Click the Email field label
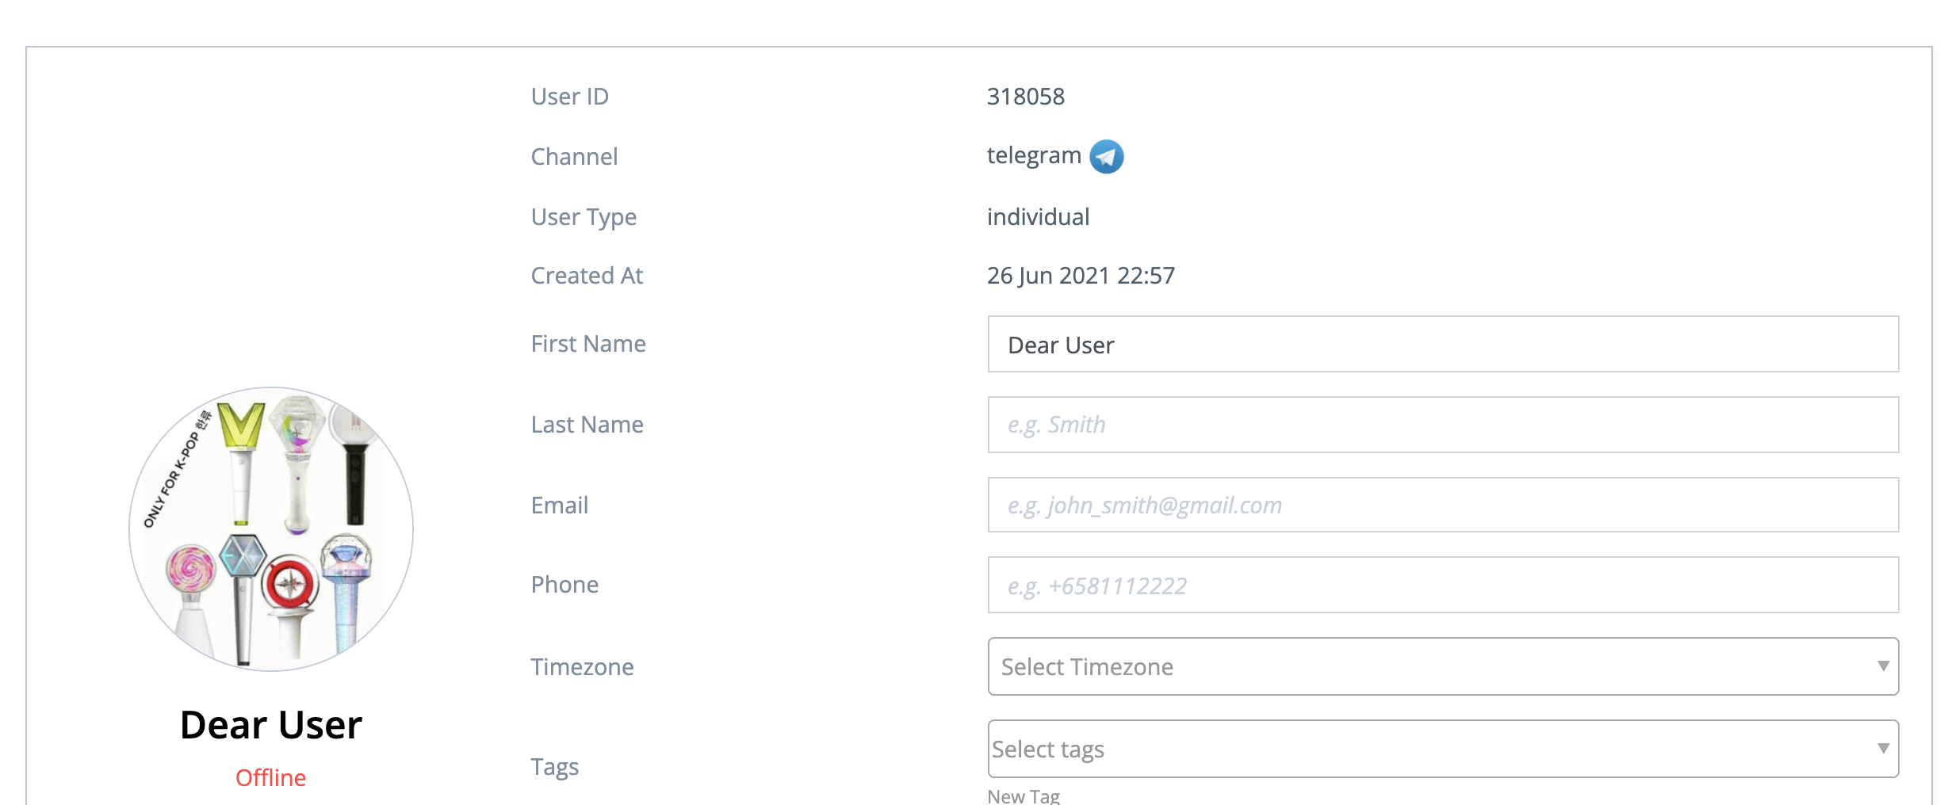 click(x=559, y=506)
